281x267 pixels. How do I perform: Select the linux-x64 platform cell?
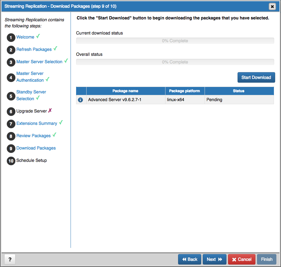click(x=185, y=100)
